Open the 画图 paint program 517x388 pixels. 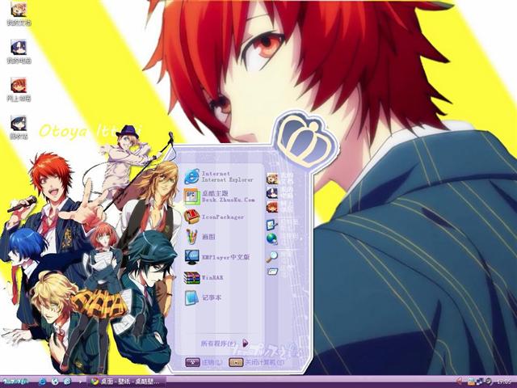point(200,237)
